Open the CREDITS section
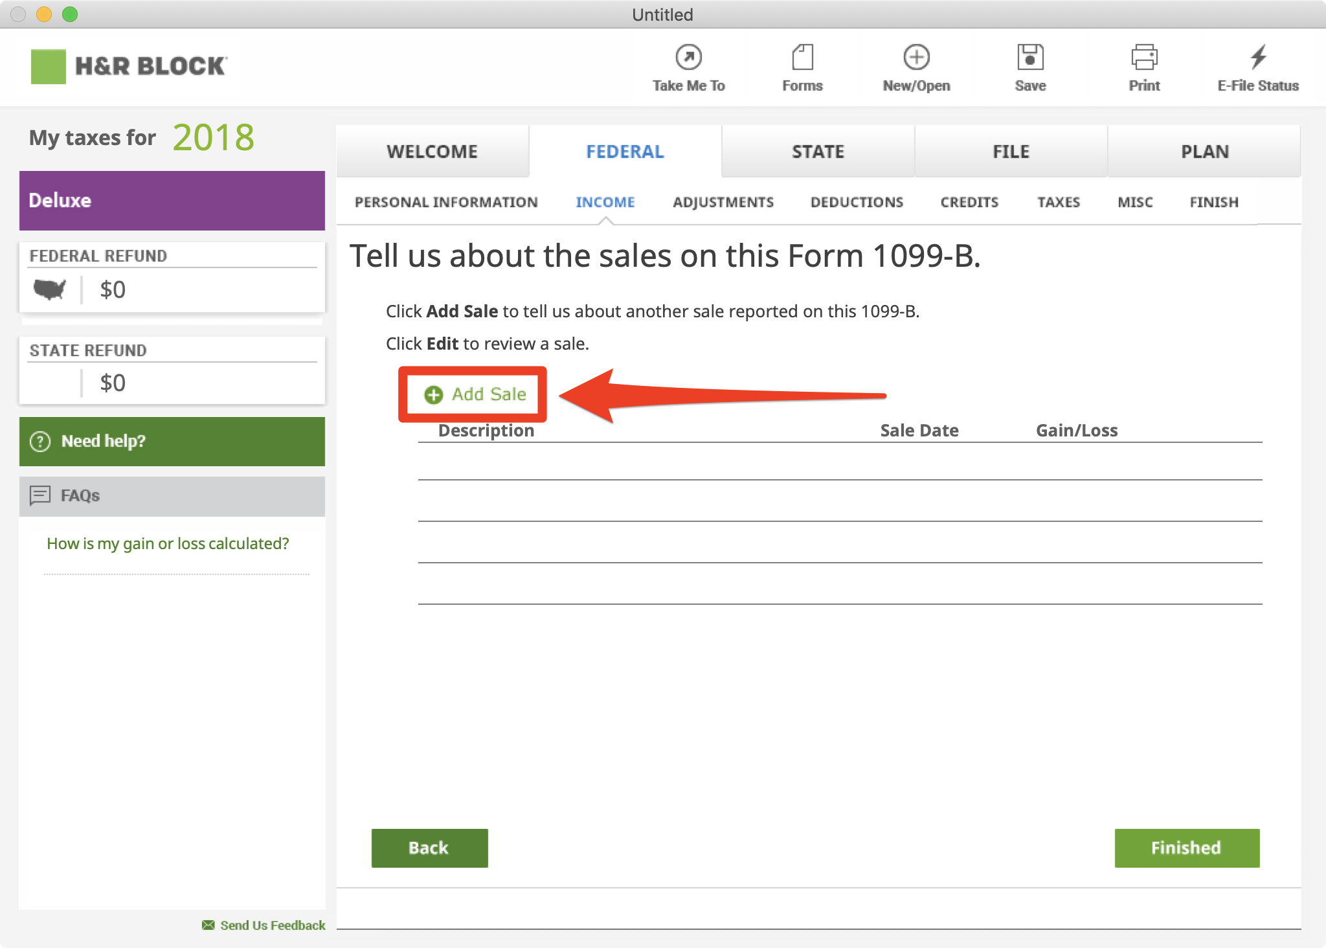The image size is (1326, 948). point(969,202)
